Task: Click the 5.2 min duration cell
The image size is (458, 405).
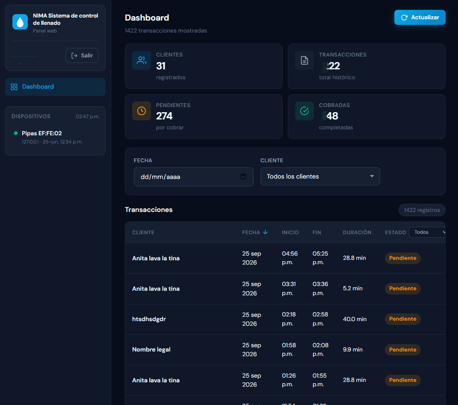Action: pyautogui.click(x=352, y=288)
